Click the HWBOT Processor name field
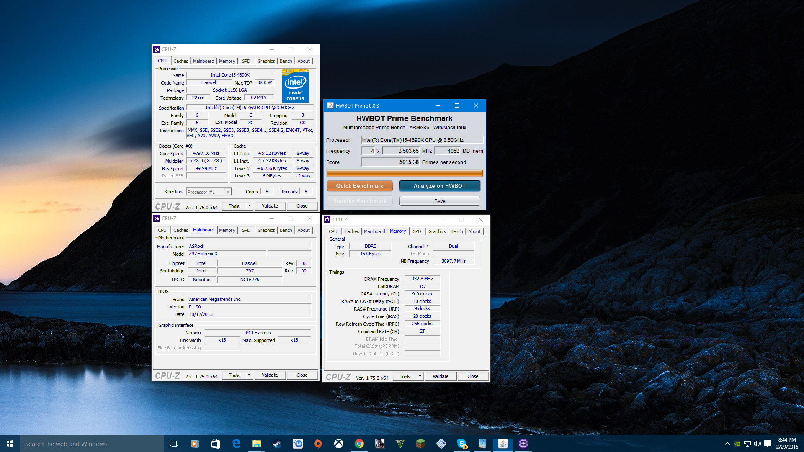The width and height of the screenshot is (804, 452). [x=422, y=140]
